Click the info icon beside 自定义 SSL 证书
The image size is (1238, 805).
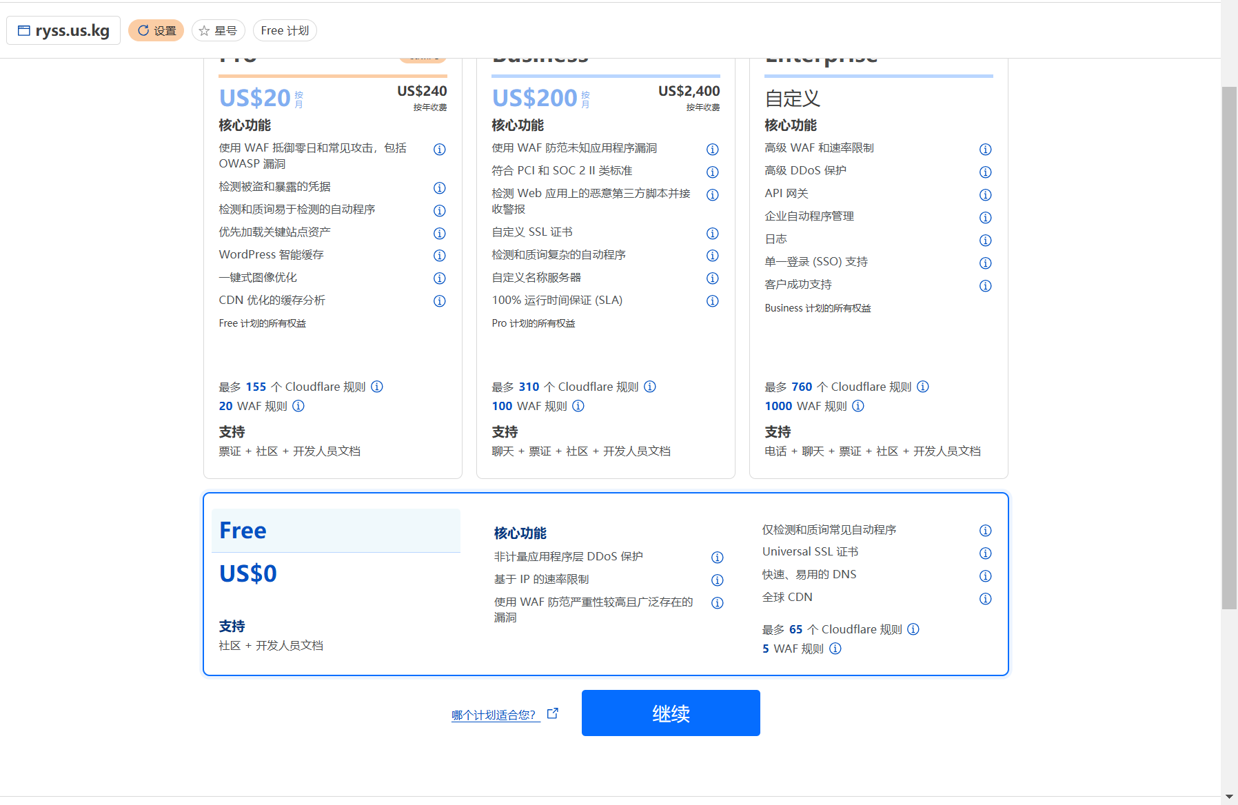pos(712,234)
